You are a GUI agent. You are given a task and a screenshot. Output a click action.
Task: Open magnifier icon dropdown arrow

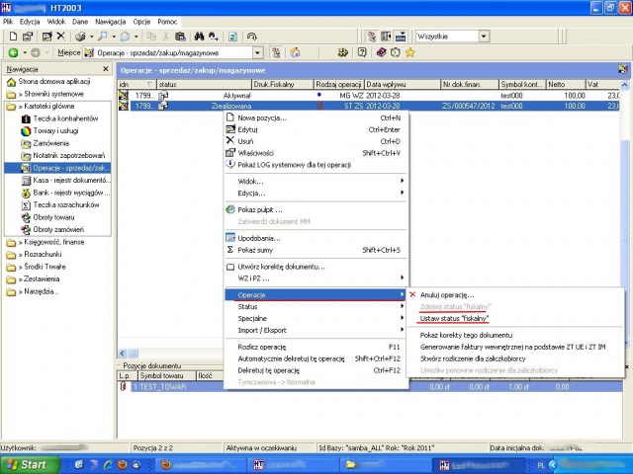(x=114, y=37)
